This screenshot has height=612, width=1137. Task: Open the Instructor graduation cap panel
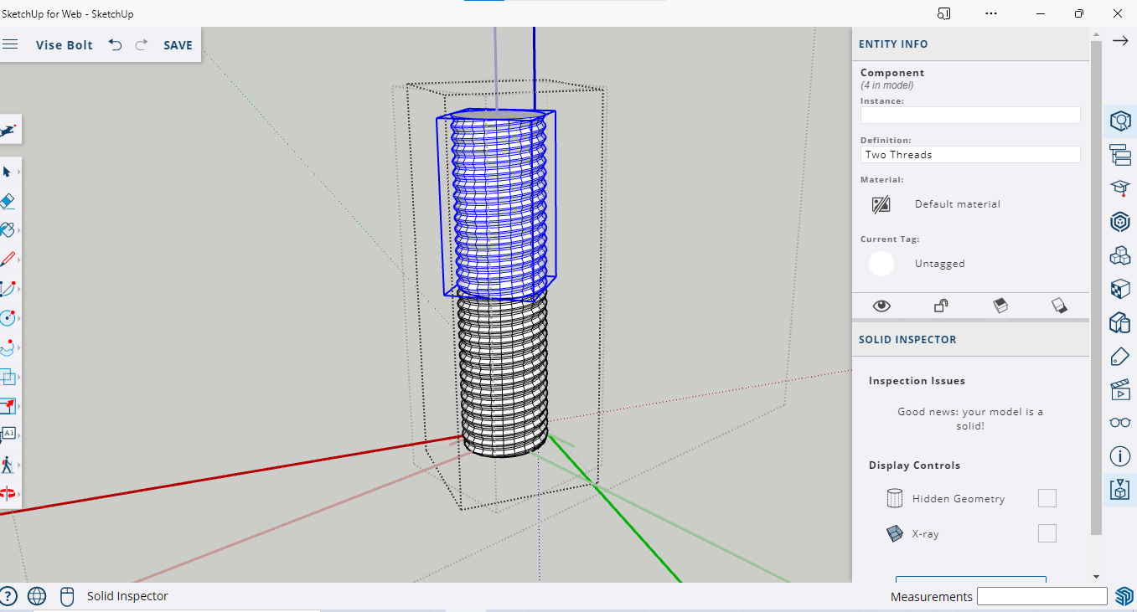(x=1119, y=188)
